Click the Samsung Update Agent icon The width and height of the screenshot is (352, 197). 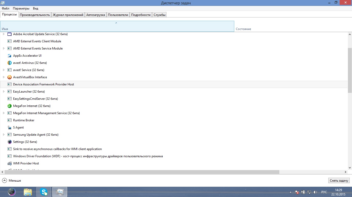pyautogui.click(x=10, y=135)
